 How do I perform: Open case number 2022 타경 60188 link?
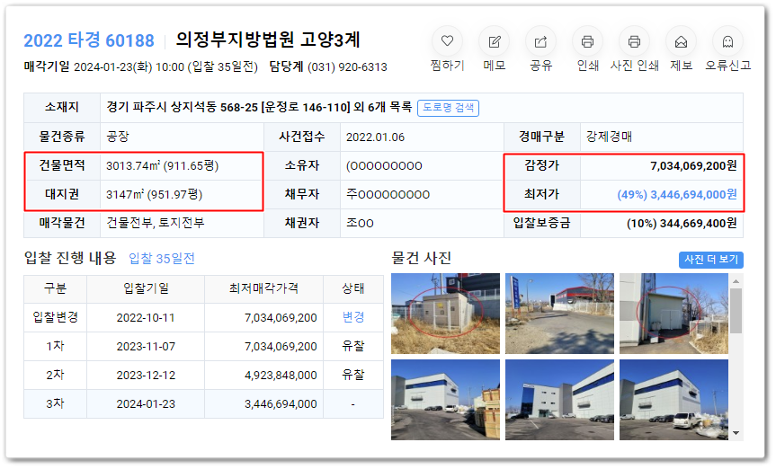pyautogui.click(x=89, y=40)
